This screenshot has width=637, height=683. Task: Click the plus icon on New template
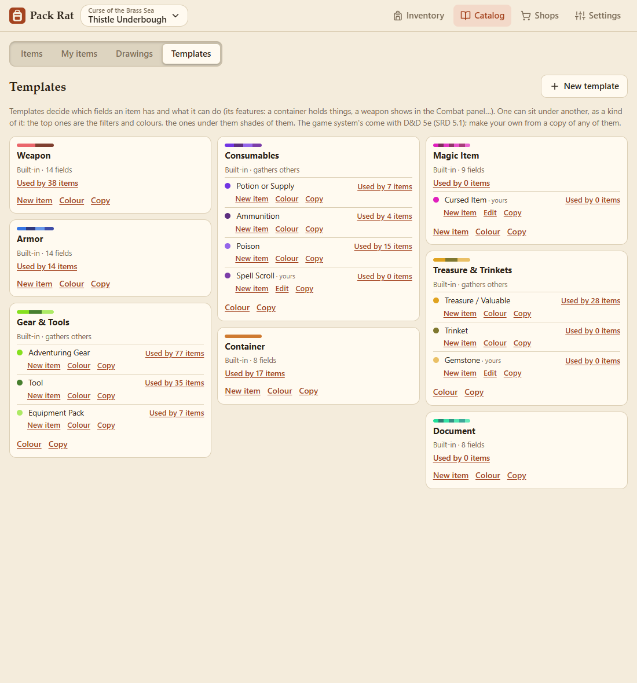point(555,86)
